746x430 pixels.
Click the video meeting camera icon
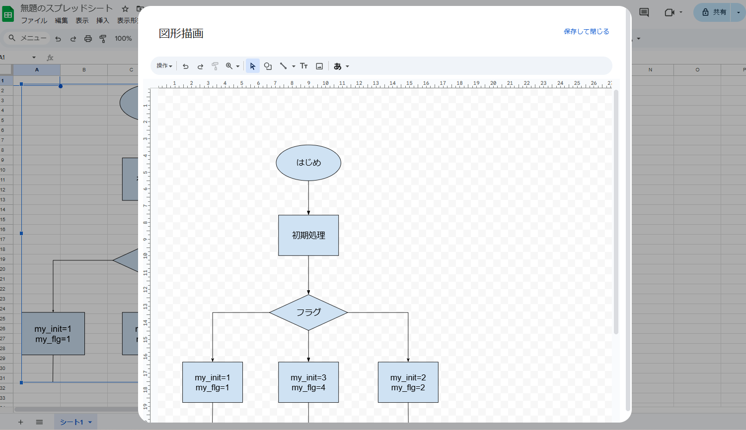coord(669,12)
